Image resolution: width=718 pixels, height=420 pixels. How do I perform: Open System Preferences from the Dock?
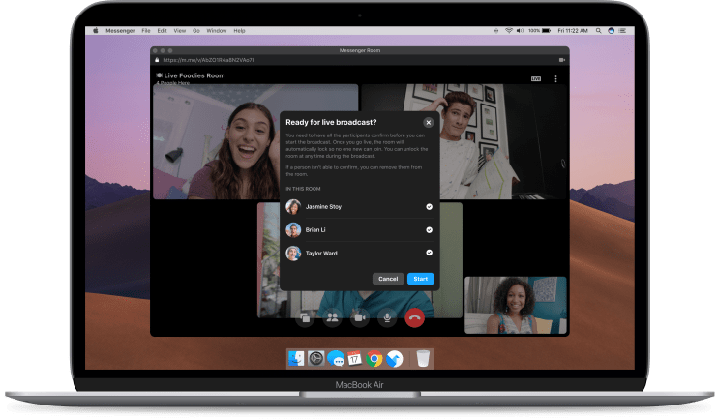coord(315,359)
